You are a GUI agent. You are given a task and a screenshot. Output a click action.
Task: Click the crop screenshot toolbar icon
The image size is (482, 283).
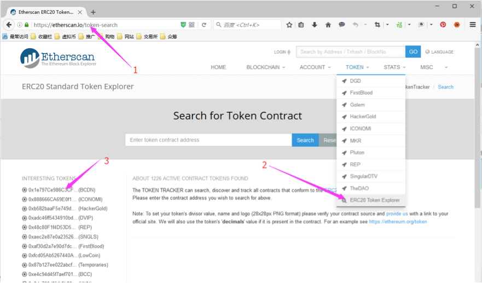(x=378, y=25)
